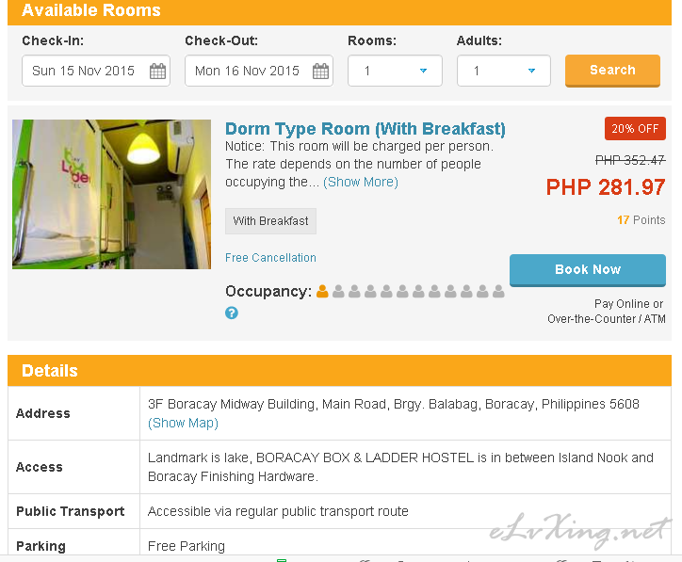Click the Check-Out date field
The image size is (682, 562).
[259, 71]
